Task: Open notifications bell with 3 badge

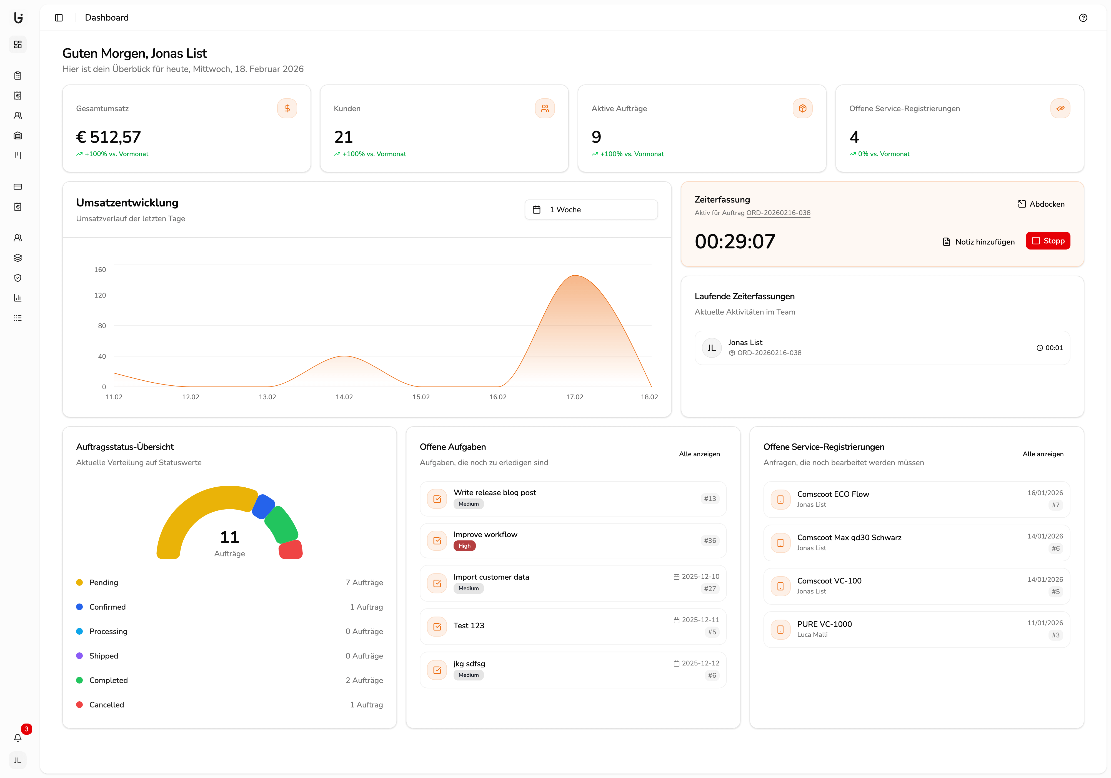Action: 18,738
